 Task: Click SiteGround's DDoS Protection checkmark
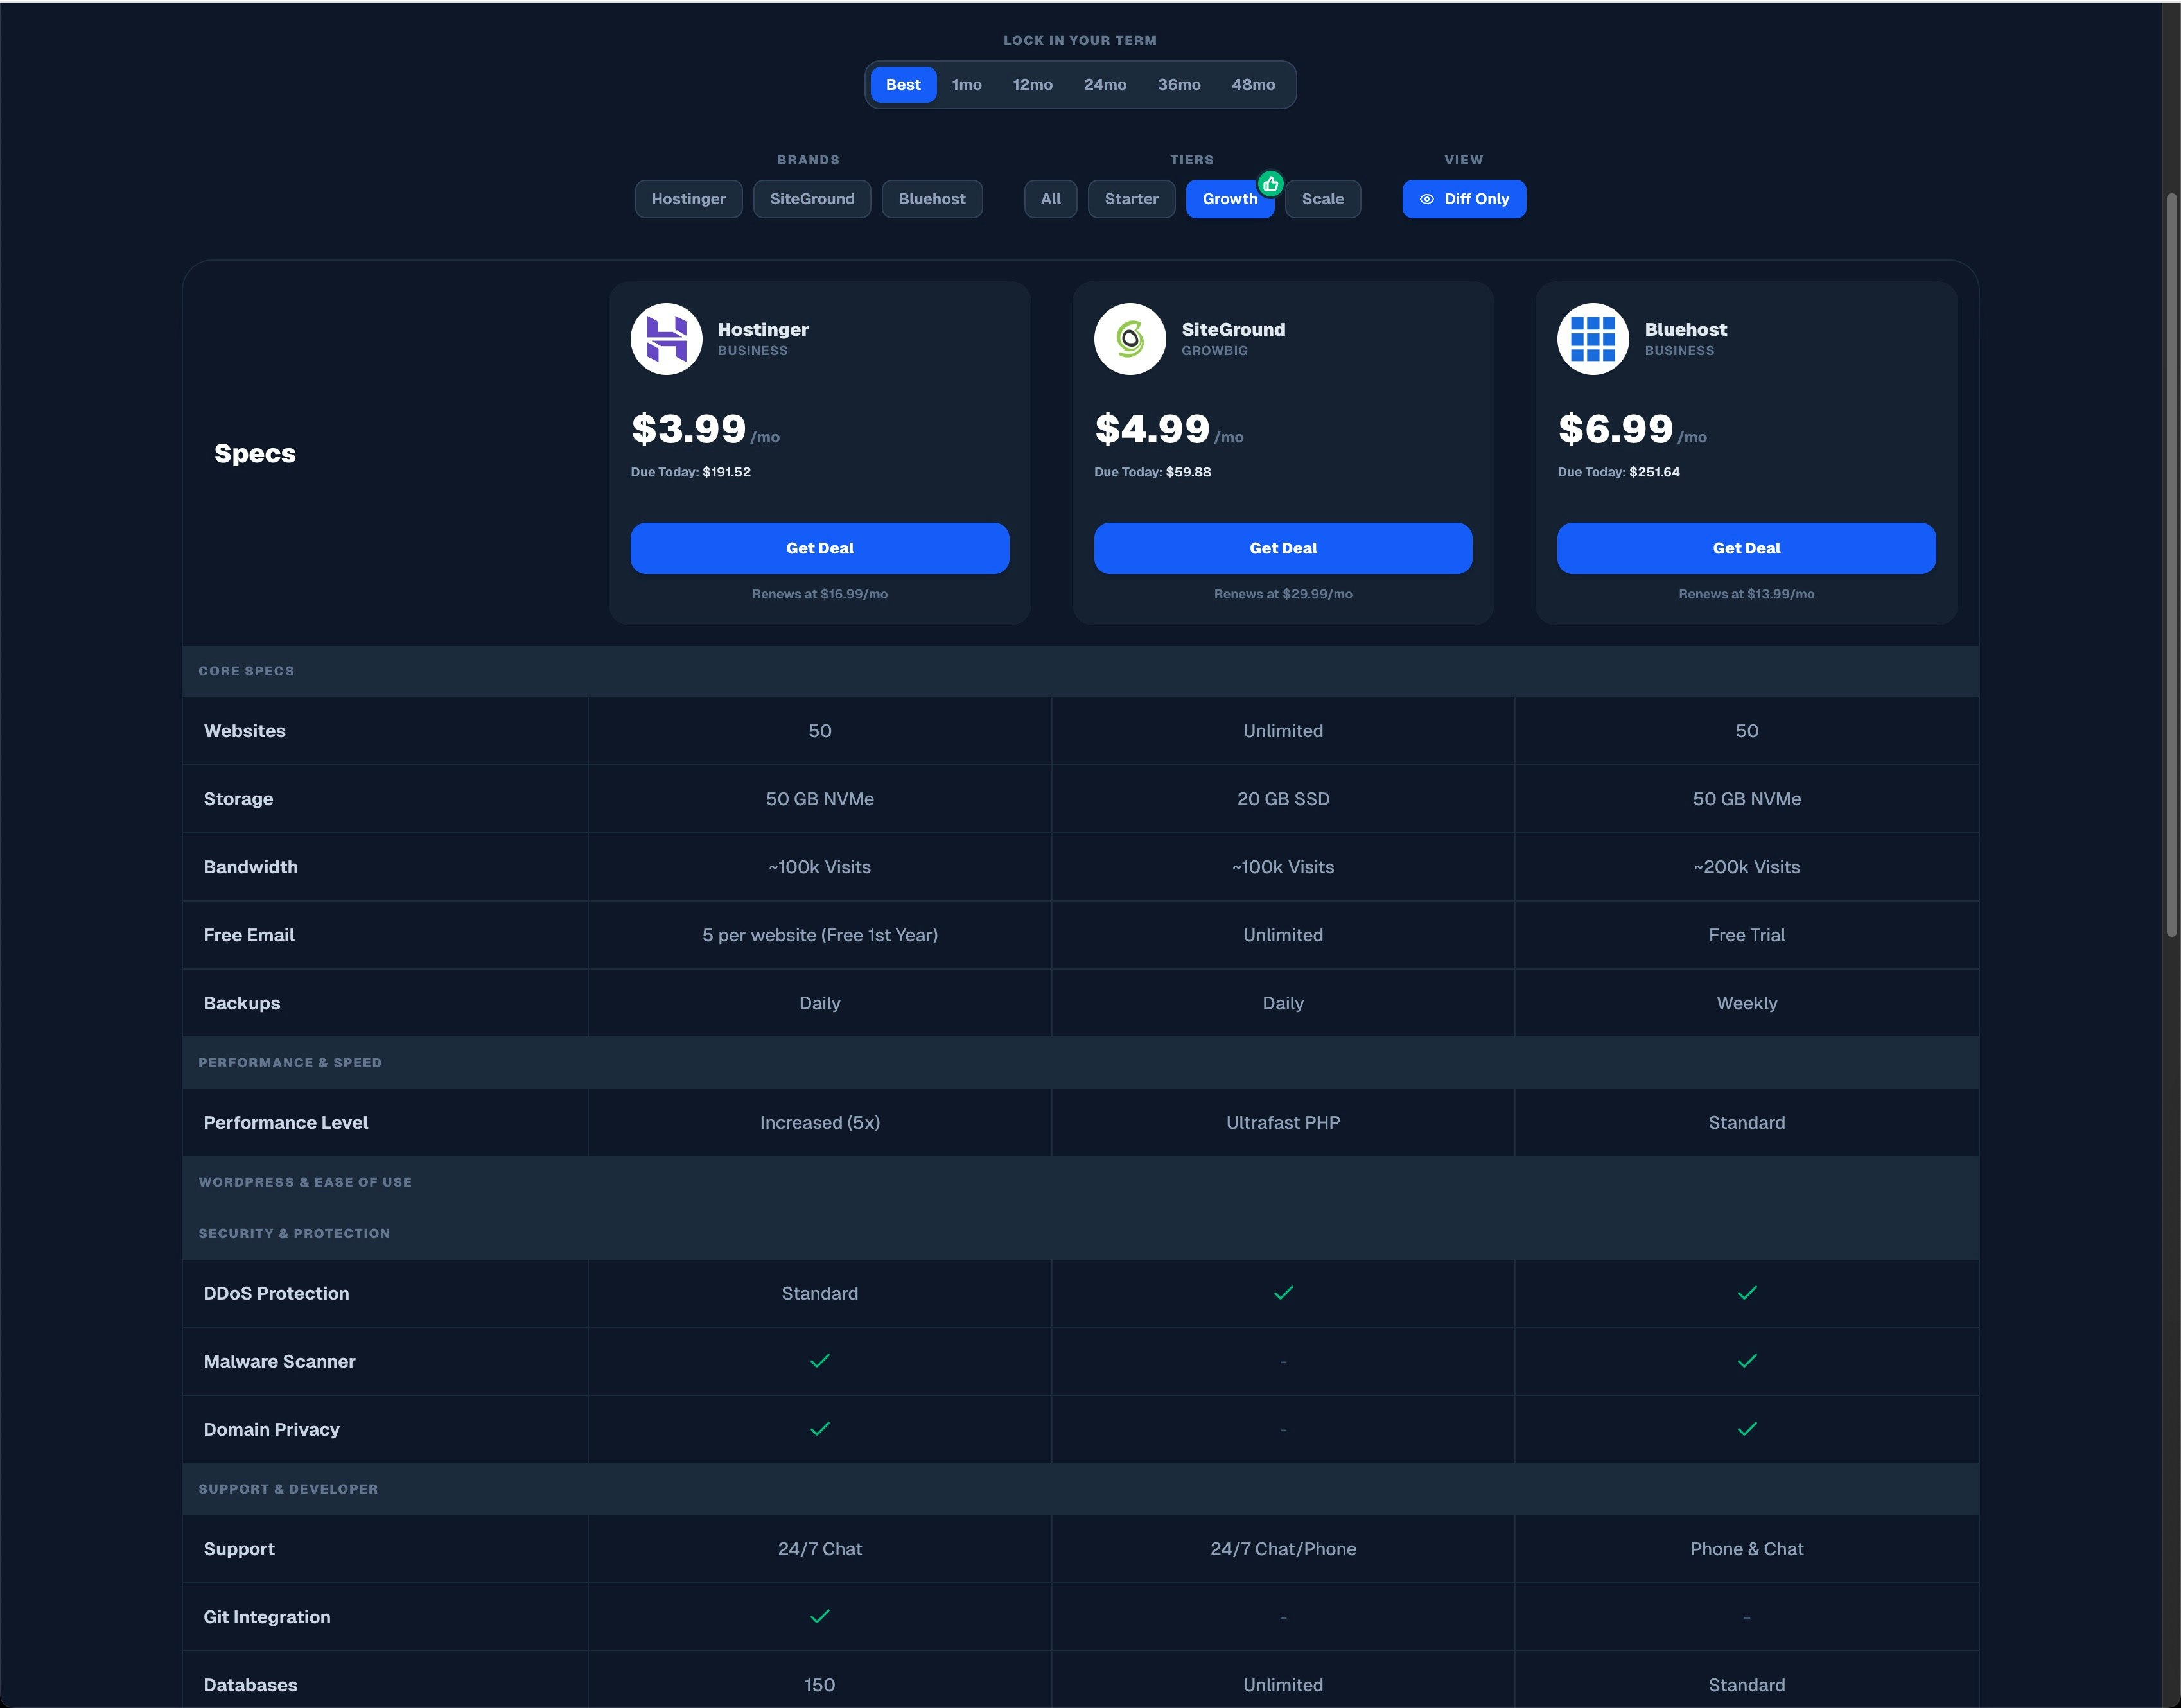[x=1283, y=1293]
